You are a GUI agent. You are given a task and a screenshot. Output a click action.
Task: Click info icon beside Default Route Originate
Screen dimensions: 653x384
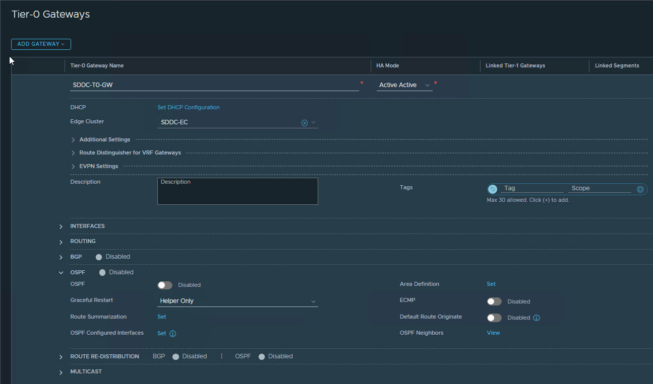tap(537, 318)
